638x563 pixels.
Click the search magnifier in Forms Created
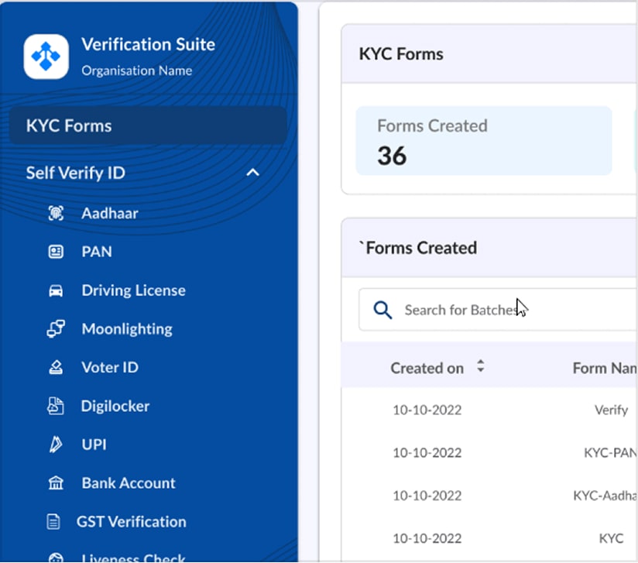(381, 309)
